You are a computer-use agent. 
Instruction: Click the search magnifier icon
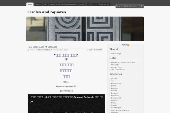coord(142,6)
